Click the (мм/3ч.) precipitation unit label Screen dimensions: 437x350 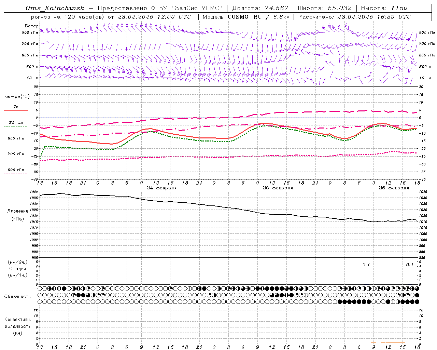point(18,262)
